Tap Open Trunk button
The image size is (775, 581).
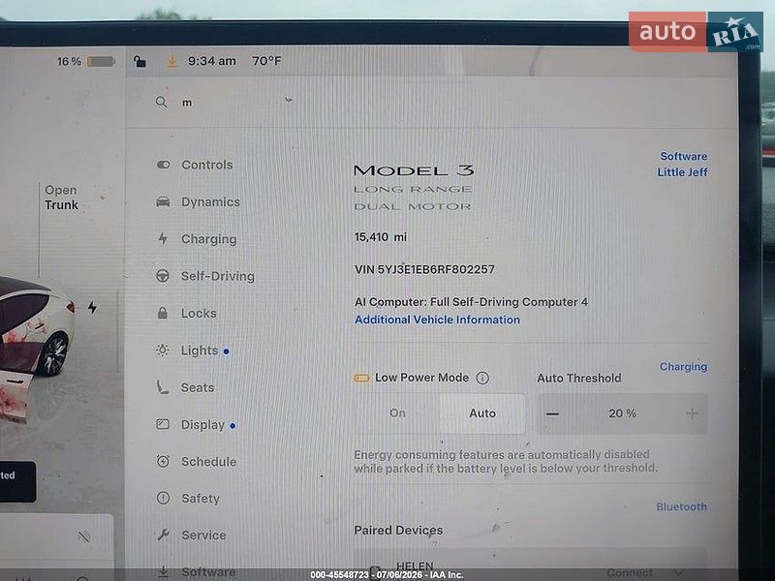(x=61, y=198)
